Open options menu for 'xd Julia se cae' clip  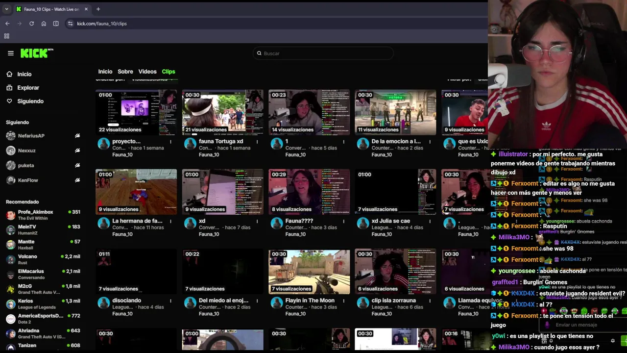[430, 221]
